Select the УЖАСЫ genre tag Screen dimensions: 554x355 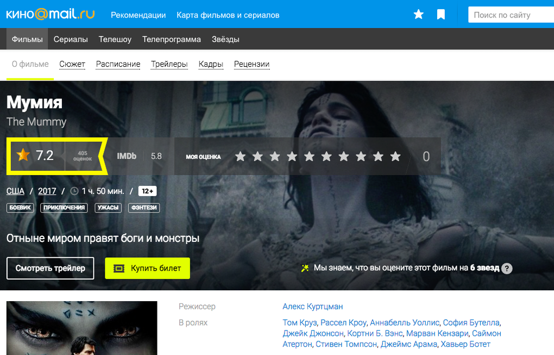point(108,208)
